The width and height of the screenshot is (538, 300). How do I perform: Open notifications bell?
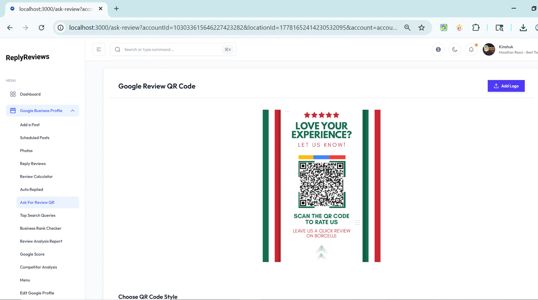click(471, 49)
